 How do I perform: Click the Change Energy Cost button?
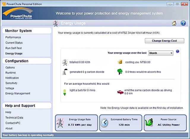coord(164,41)
